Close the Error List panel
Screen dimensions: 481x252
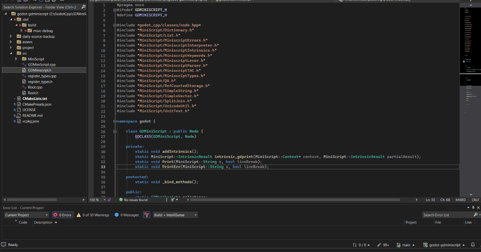click(478, 208)
